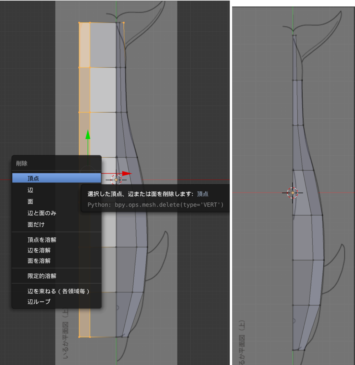
Task: Click the red X-axis gizmo arrow
Action: click(127, 174)
